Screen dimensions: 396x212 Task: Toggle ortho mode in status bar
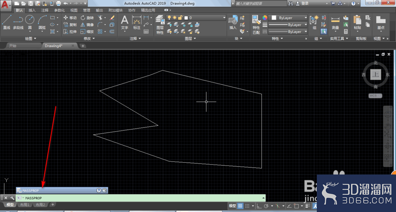[x=259, y=206]
